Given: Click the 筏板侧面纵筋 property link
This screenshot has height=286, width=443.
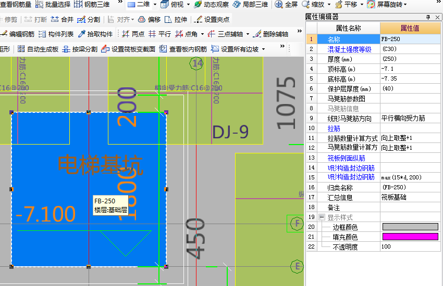Looking at the screenshot, I should [x=346, y=158].
